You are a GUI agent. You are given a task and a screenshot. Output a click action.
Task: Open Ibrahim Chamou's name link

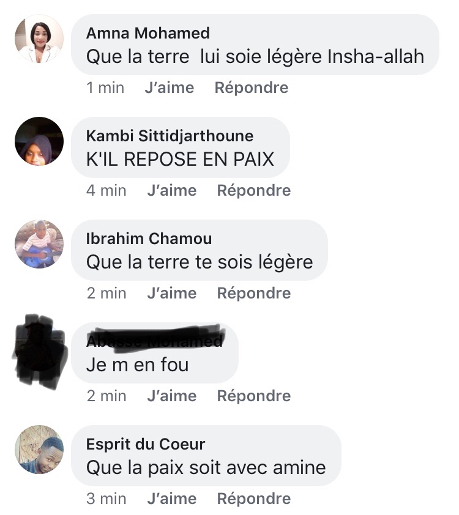tap(149, 239)
